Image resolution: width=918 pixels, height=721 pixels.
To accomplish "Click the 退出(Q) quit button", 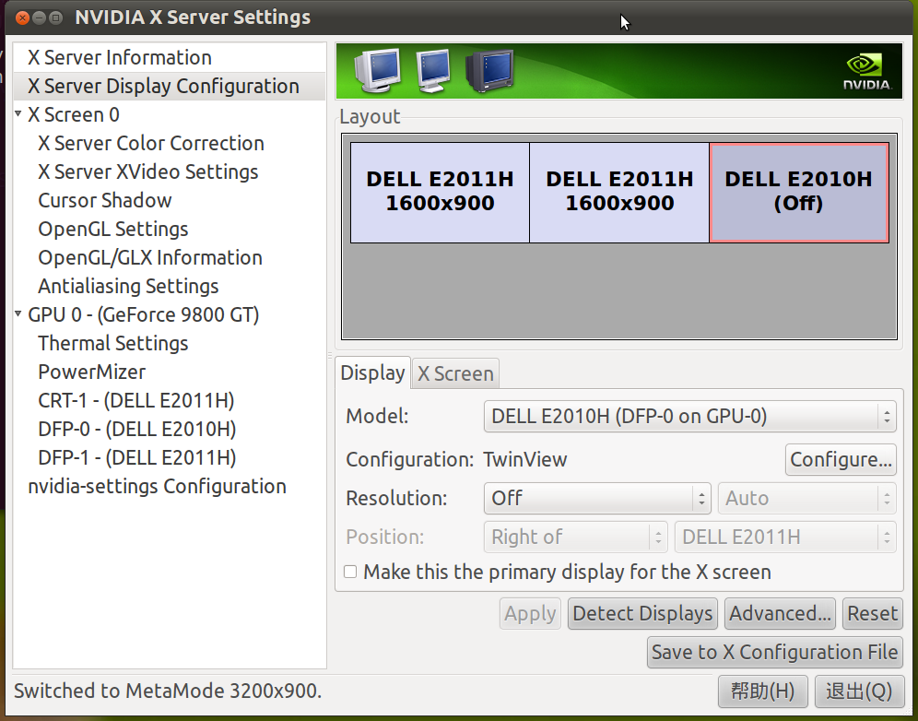I will pos(859,691).
